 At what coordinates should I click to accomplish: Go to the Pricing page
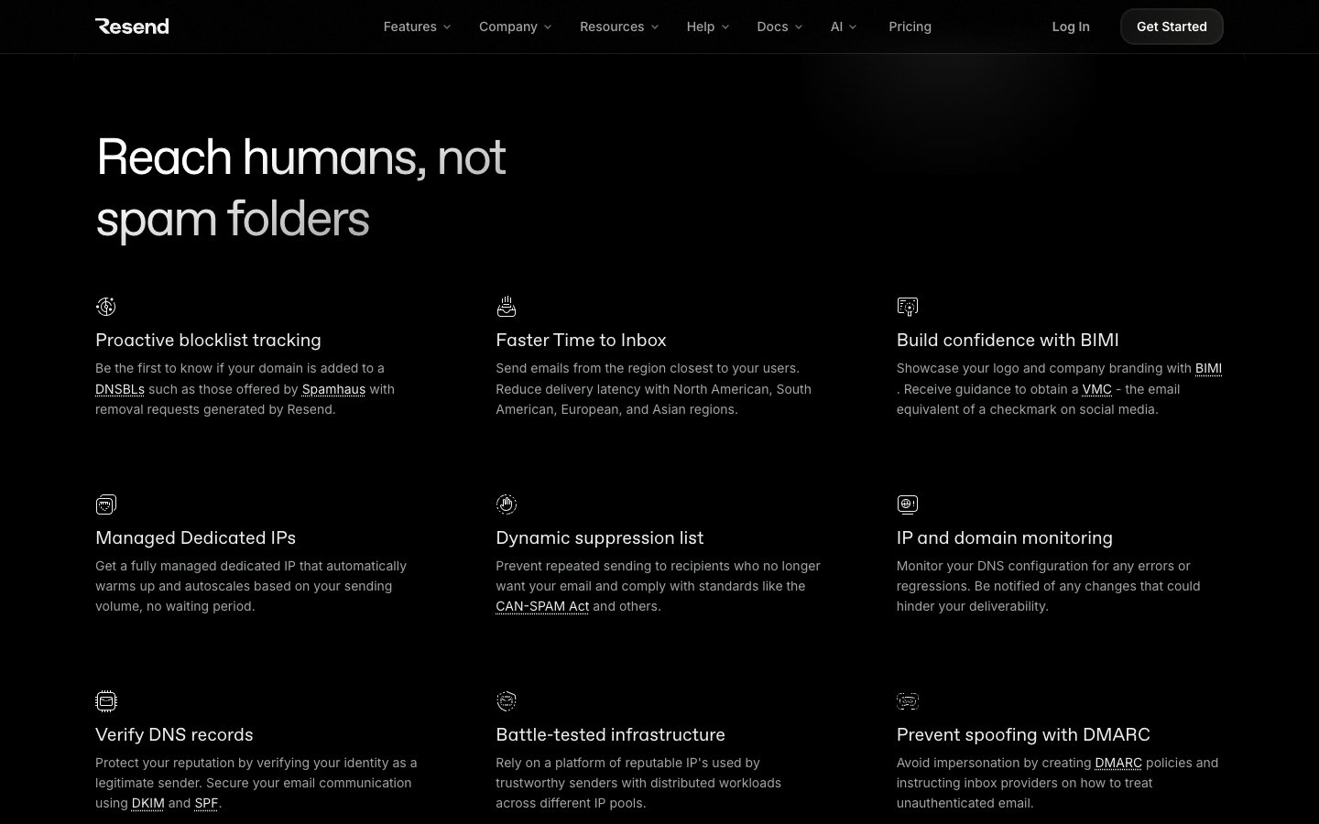[910, 27]
